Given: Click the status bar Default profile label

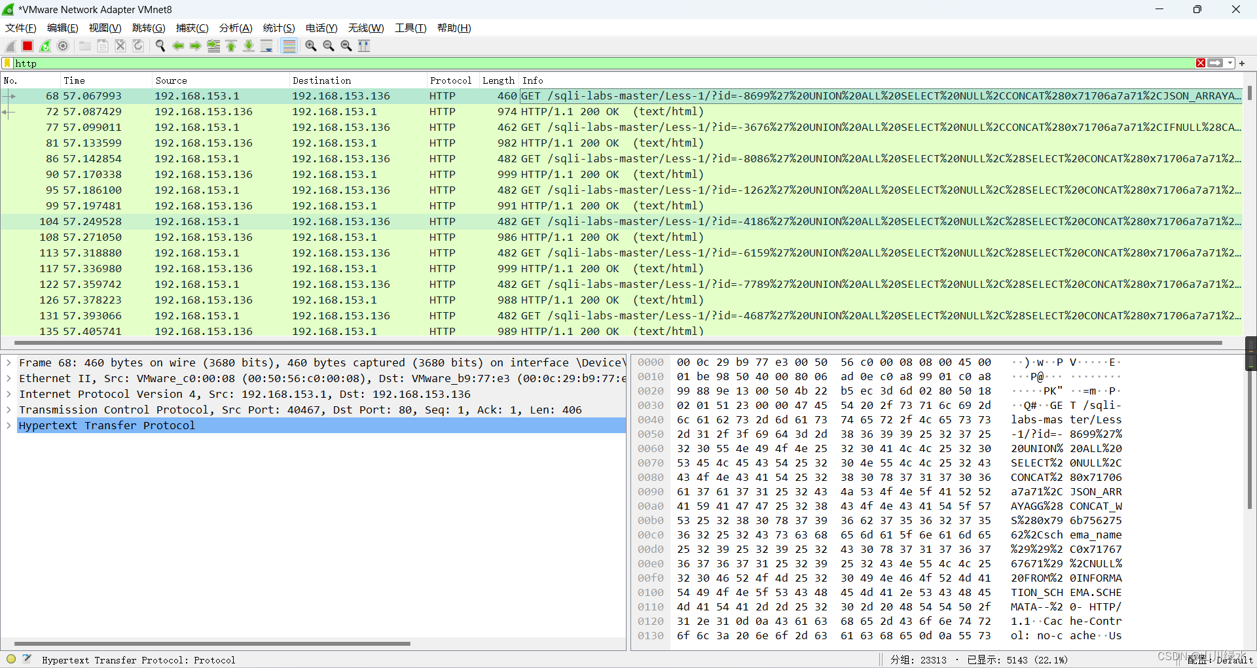Looking at the screenshot, I should point(1220,660).
